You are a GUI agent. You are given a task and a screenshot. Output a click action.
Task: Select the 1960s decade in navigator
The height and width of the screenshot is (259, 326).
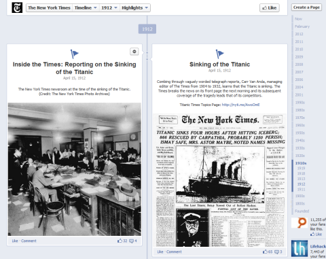click(300, 125)
